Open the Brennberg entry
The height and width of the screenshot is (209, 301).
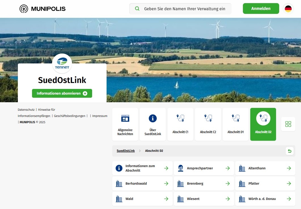click(204, 184)
